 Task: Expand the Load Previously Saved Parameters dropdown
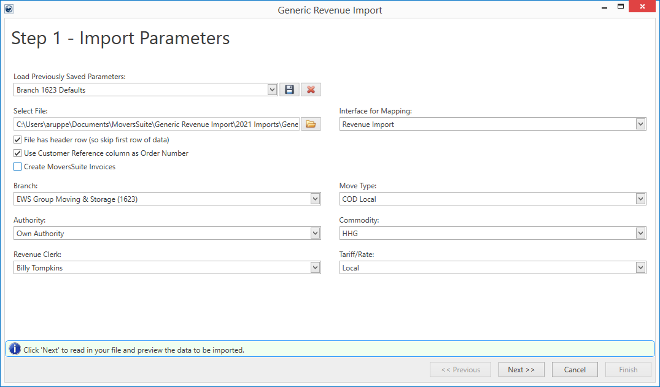point(273,90)
